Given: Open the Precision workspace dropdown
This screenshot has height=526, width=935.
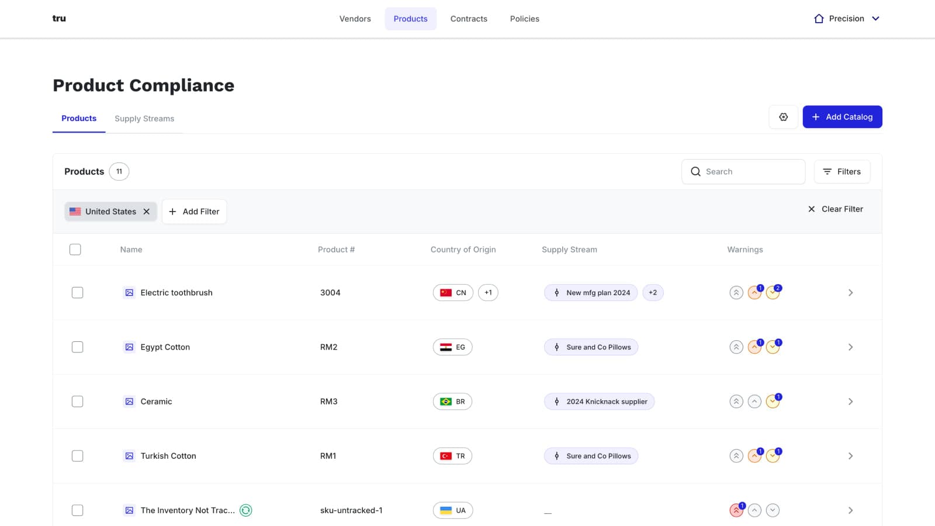Looking at the screenshot, I should [875, 19].
